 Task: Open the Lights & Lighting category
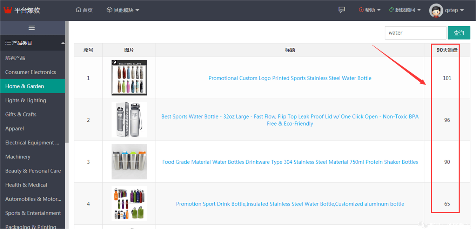click(26, 100)
